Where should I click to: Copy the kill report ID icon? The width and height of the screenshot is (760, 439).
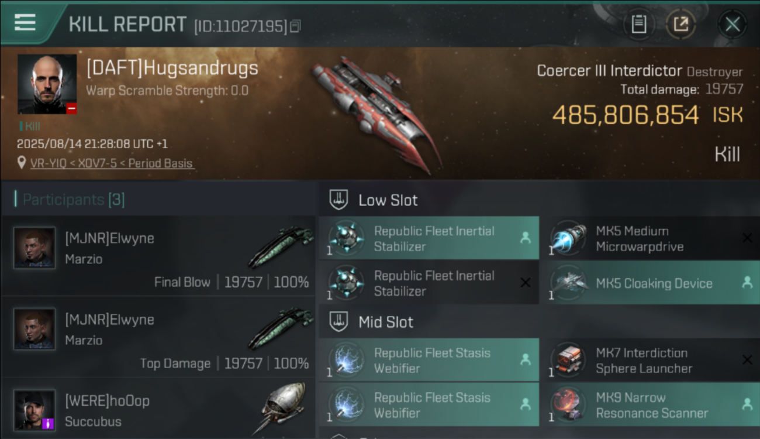[295, 26]
